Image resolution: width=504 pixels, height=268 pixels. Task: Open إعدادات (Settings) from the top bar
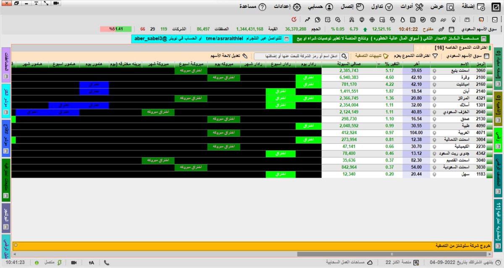[x=287, y=7]
